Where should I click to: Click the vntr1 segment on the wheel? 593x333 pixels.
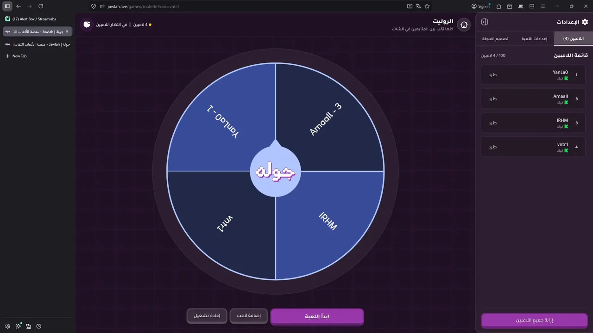pyautogui.click(x=225, y=224)
